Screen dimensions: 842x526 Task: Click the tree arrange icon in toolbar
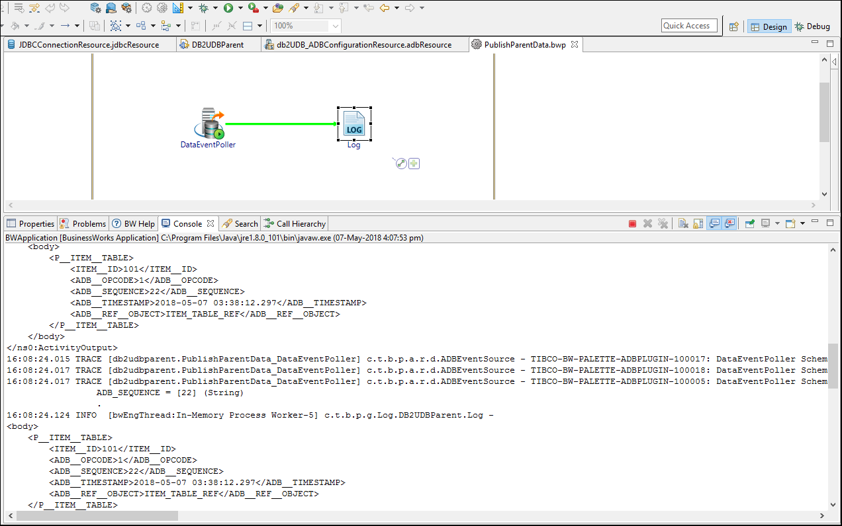tap(165, 26)
